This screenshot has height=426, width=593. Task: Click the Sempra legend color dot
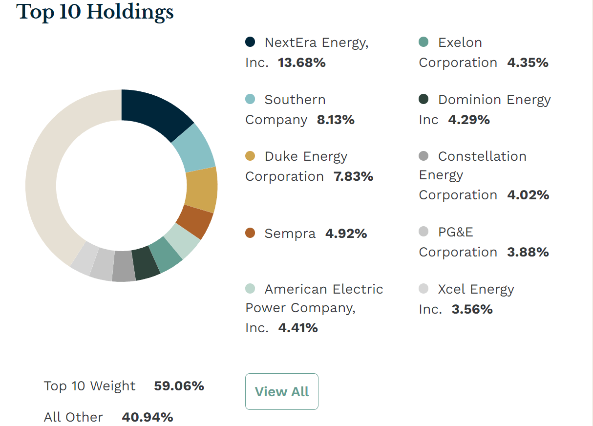(250, 233)
